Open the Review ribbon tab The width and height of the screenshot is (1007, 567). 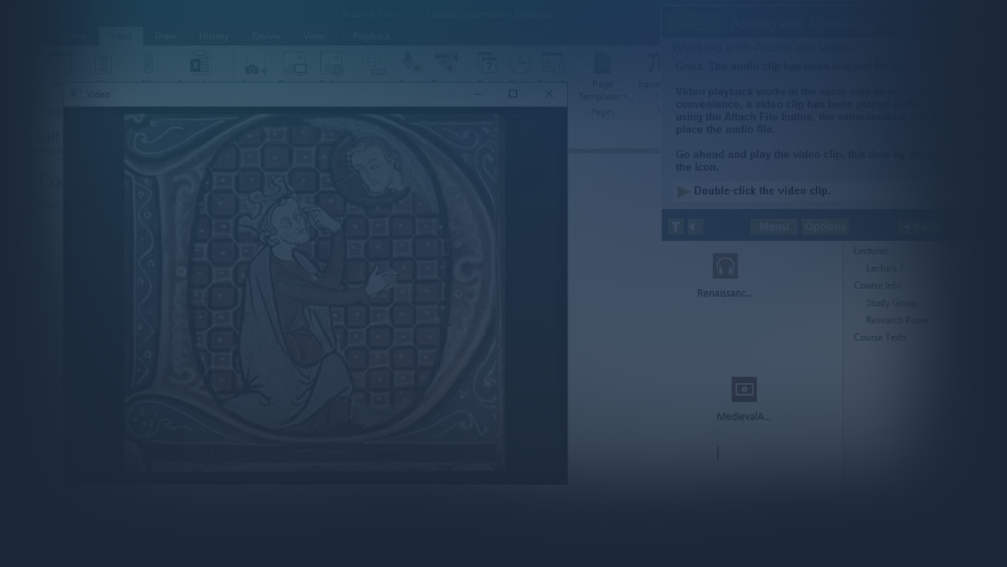click(x=266, y=36)
